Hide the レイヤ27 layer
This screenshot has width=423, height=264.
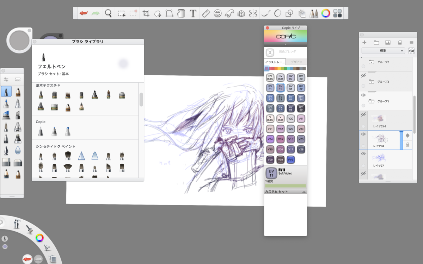click(x=363, y=154)
